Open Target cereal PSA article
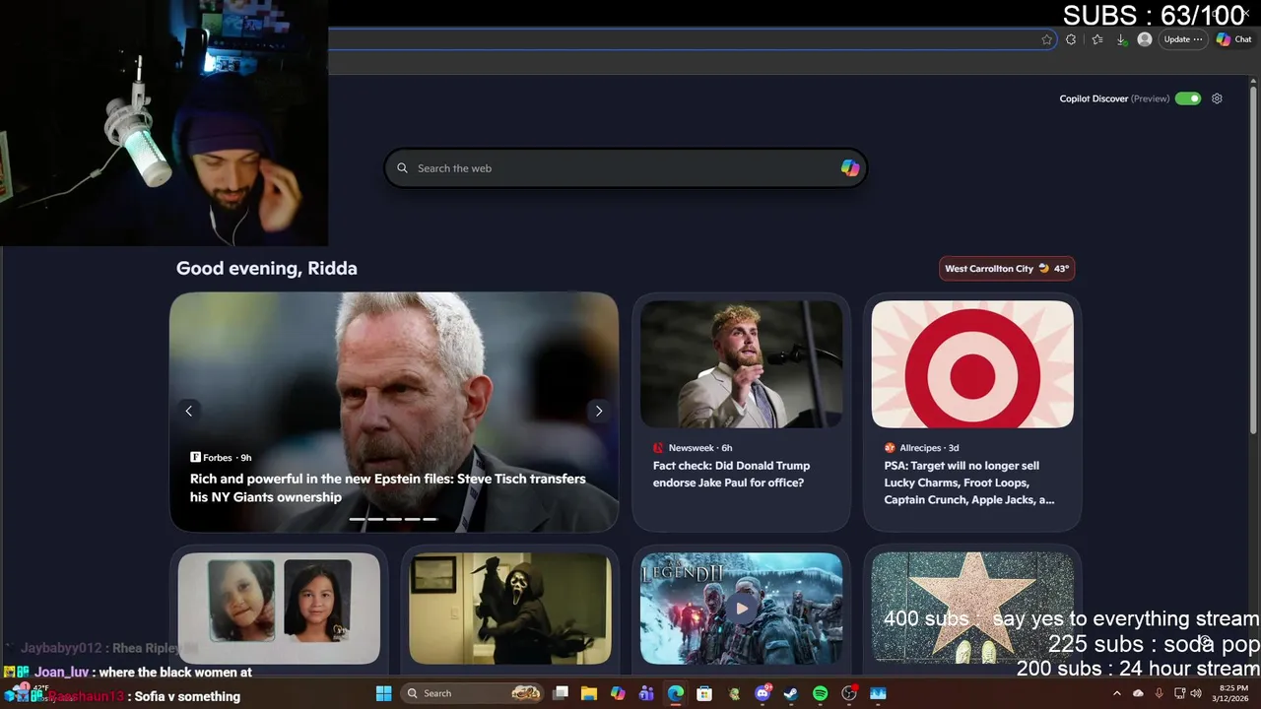The image size is (1261, 709). [x=969, y=483]
